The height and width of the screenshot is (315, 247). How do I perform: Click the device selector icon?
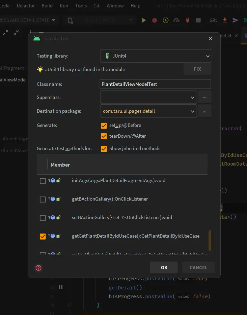coord(71,21)
